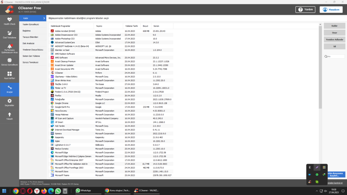Sort by Yükleme Tarihi column header
347x195 pixels.
[132, 26]
